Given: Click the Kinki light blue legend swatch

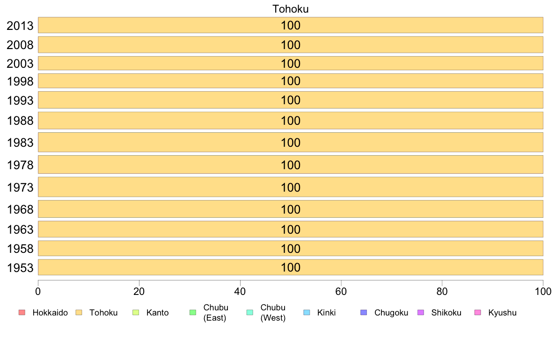Looking at the screenshot, I should pyautogui.click(x=307, y=313).
